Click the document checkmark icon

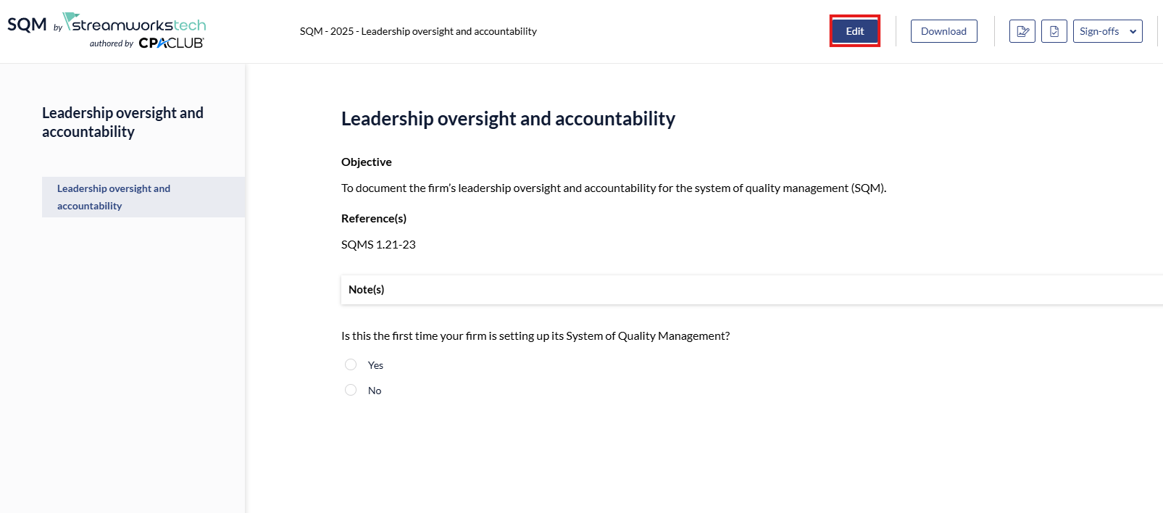click(1054, 31)
